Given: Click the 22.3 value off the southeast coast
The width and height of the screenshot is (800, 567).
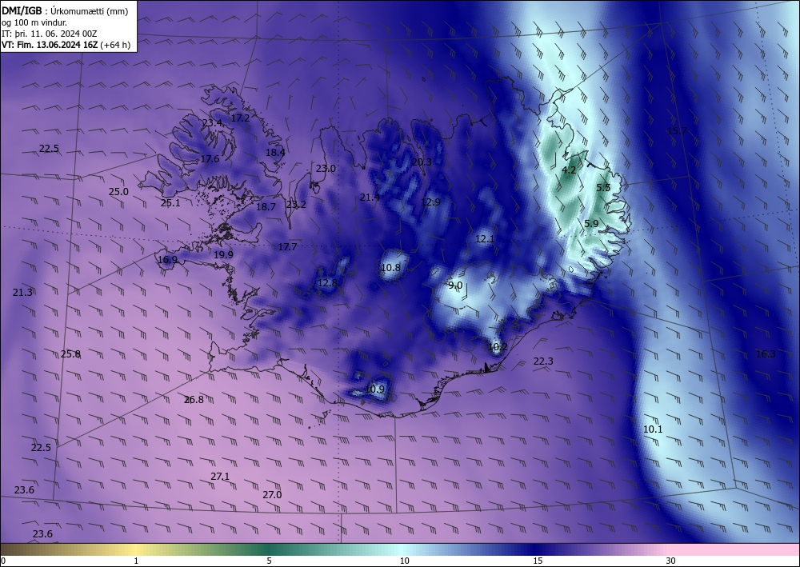Looking at the screenshot, I should (x=543, y=361).
